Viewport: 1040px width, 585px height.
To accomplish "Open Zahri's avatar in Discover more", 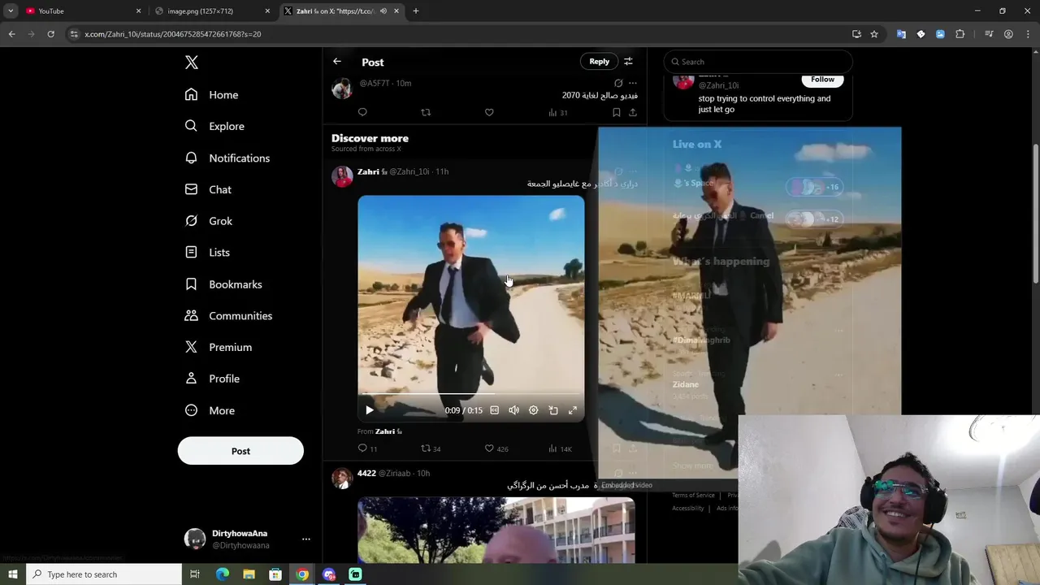I will [342, 176].
